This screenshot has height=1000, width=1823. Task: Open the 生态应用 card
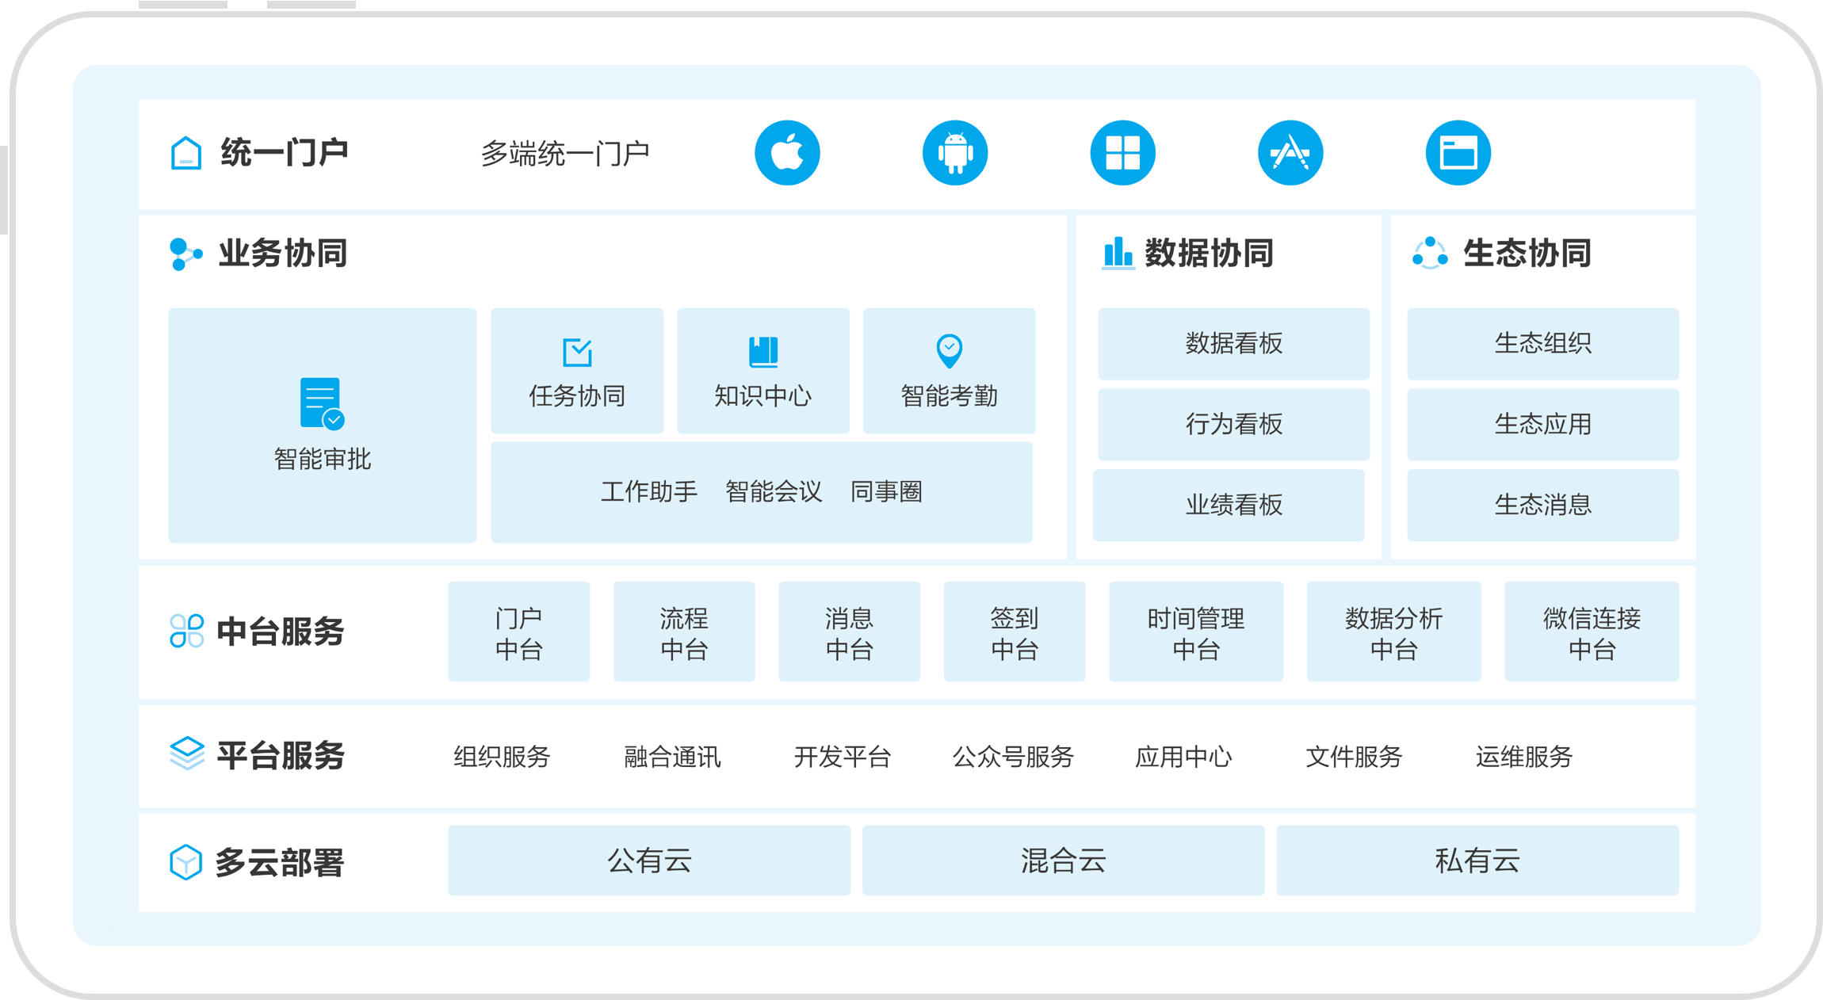pos(1542,424)
